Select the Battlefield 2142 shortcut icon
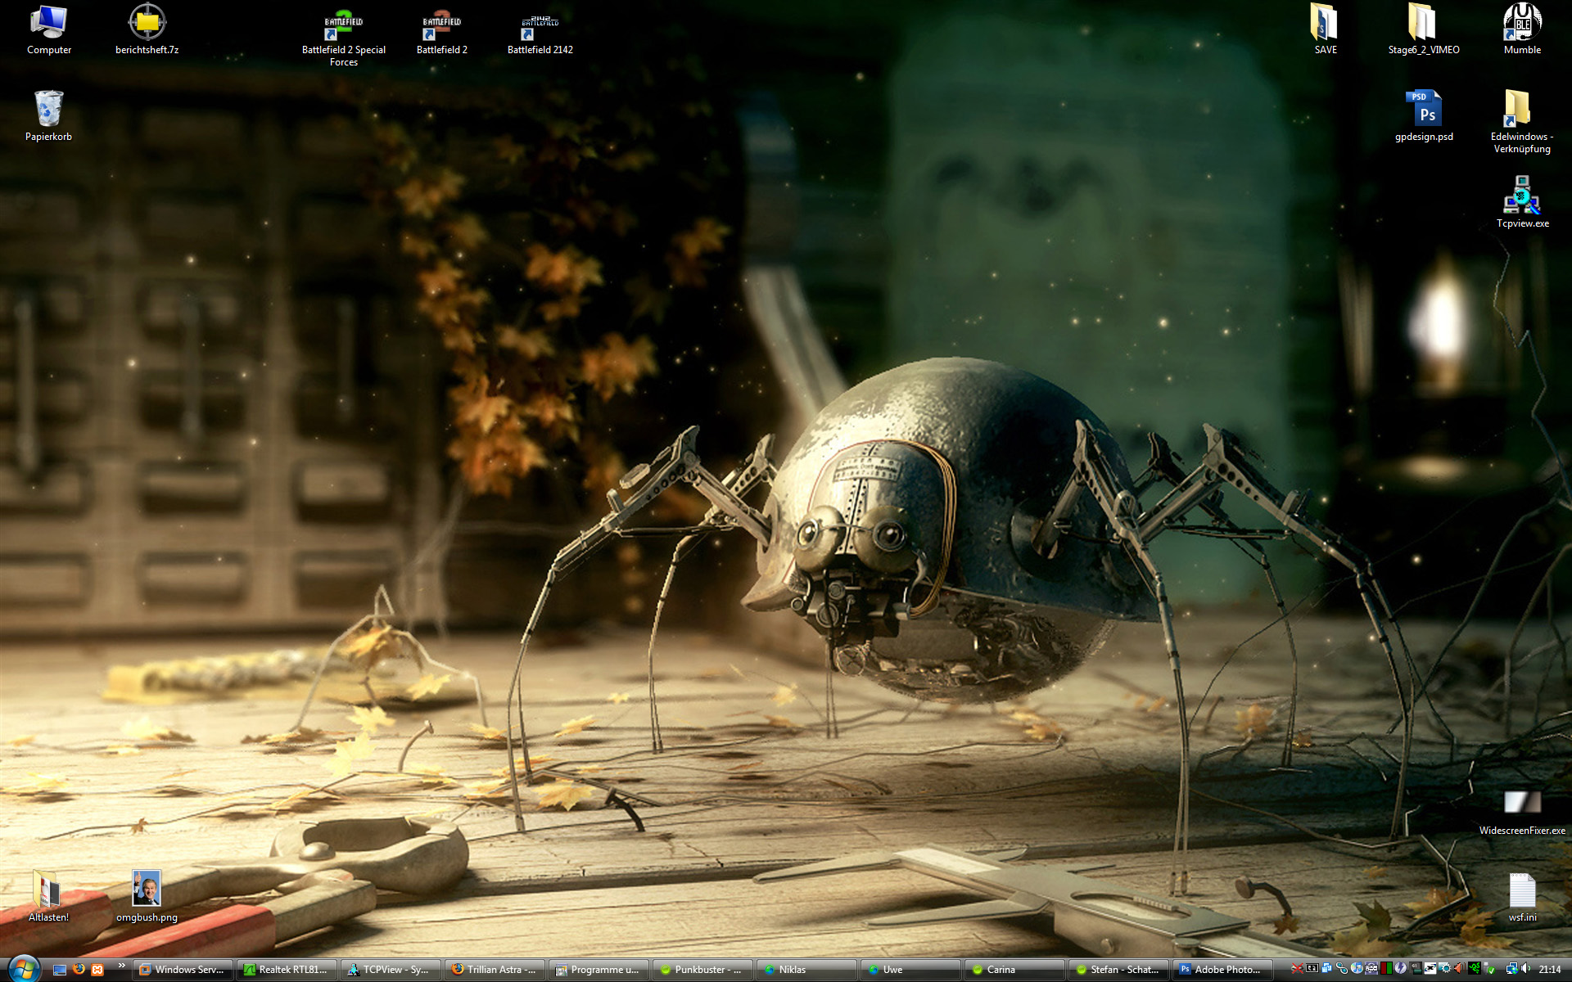 pyautogui.click(x=540, y=33)
